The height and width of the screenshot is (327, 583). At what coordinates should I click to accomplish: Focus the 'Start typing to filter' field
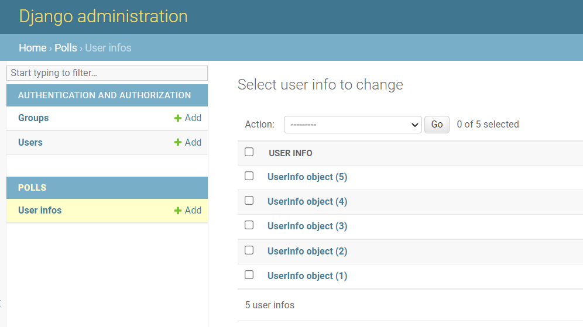107,73
